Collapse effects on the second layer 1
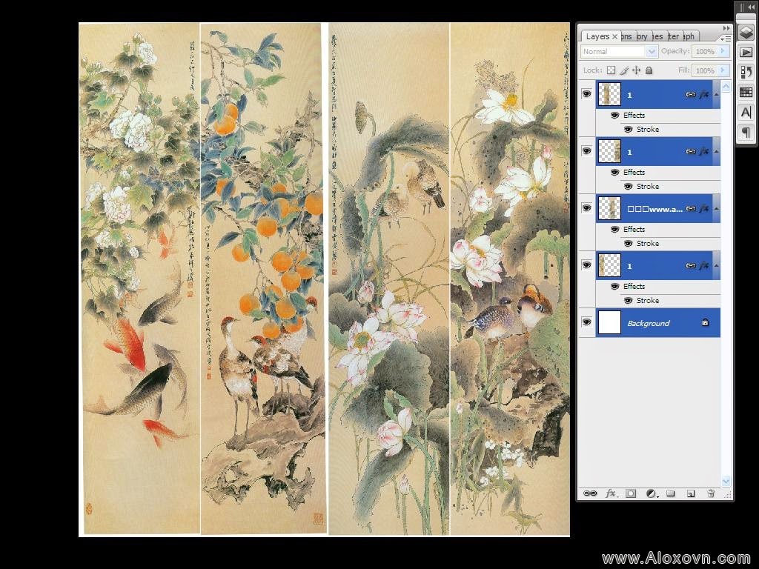759x569 pixels. click(717, 151)
